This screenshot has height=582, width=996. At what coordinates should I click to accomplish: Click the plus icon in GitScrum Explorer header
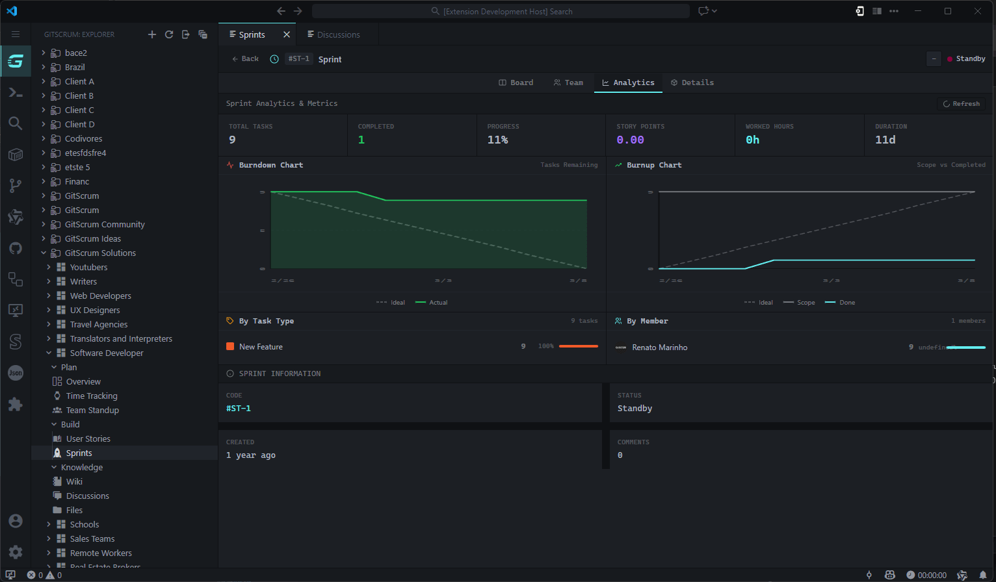(152, 34)
